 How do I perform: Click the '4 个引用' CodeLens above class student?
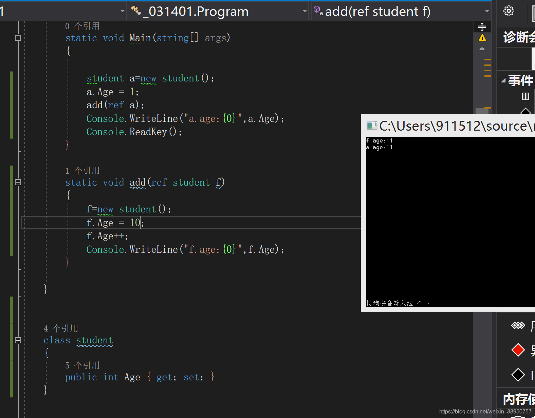coord(61,328)
